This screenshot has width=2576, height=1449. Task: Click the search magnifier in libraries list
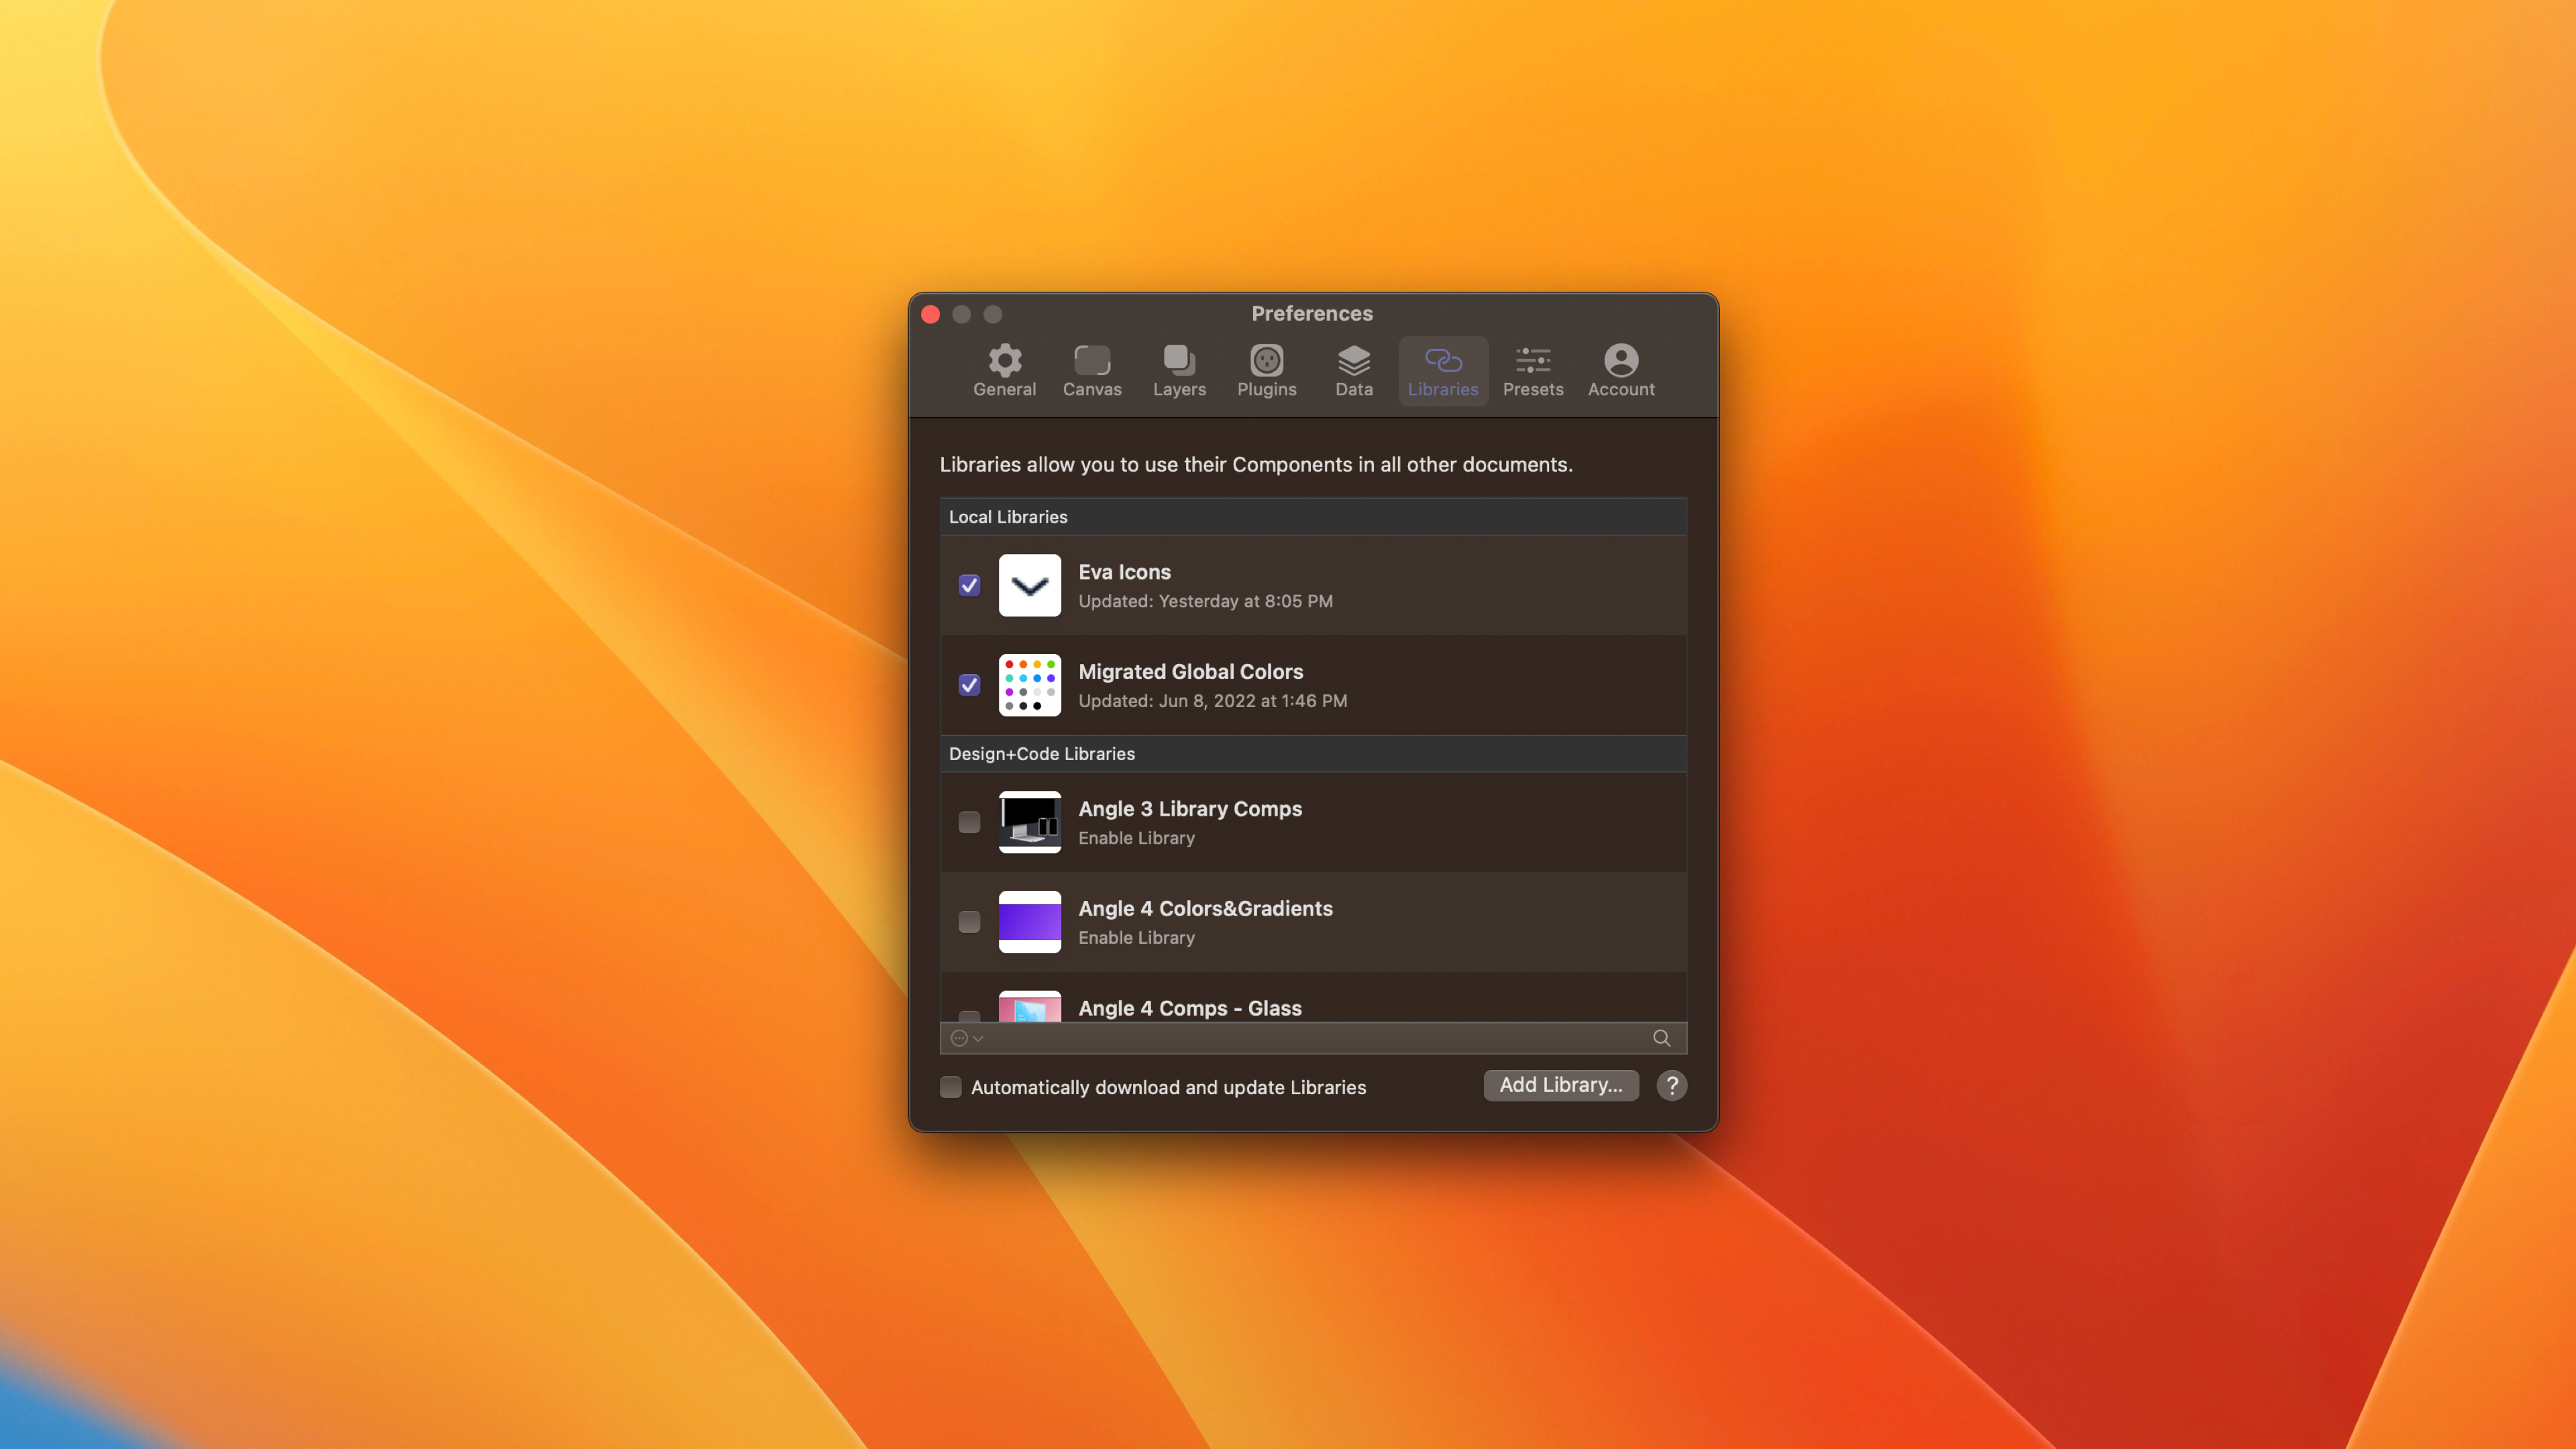tap(1661, 1038)
